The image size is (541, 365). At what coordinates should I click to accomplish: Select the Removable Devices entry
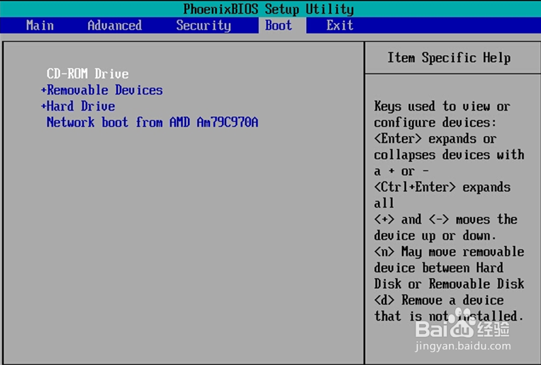[x=104, y=90]
